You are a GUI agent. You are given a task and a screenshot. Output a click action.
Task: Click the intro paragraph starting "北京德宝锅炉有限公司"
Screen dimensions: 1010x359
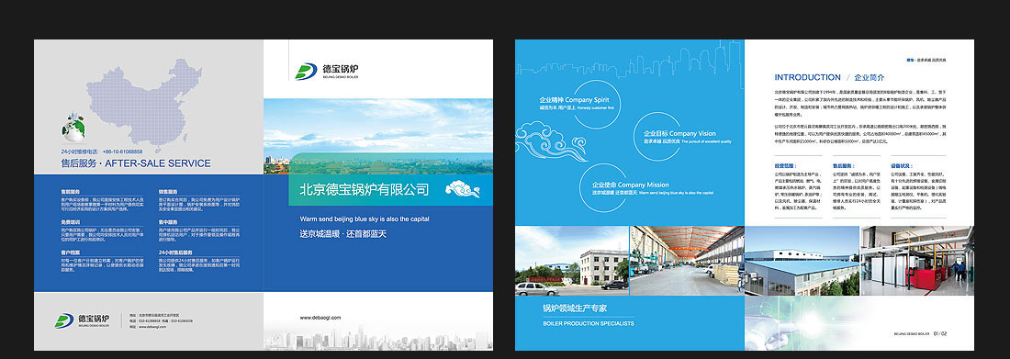point(860,103)
